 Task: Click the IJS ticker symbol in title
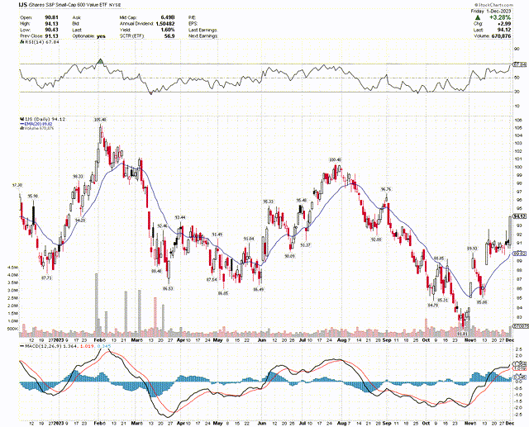(22, 5)
